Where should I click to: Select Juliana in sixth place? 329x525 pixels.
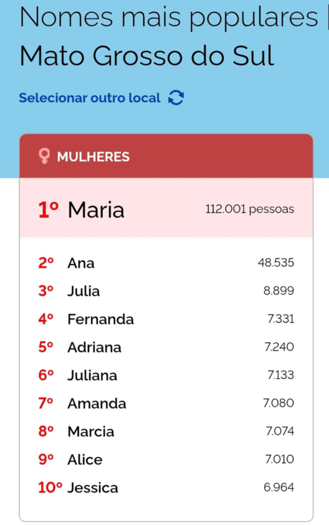(92, 375)
